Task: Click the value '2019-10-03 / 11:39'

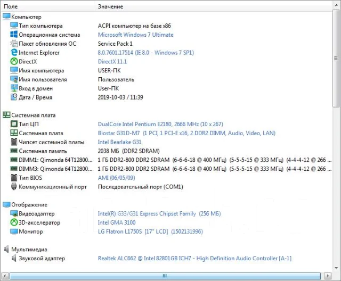Action: tap(120, 97)
